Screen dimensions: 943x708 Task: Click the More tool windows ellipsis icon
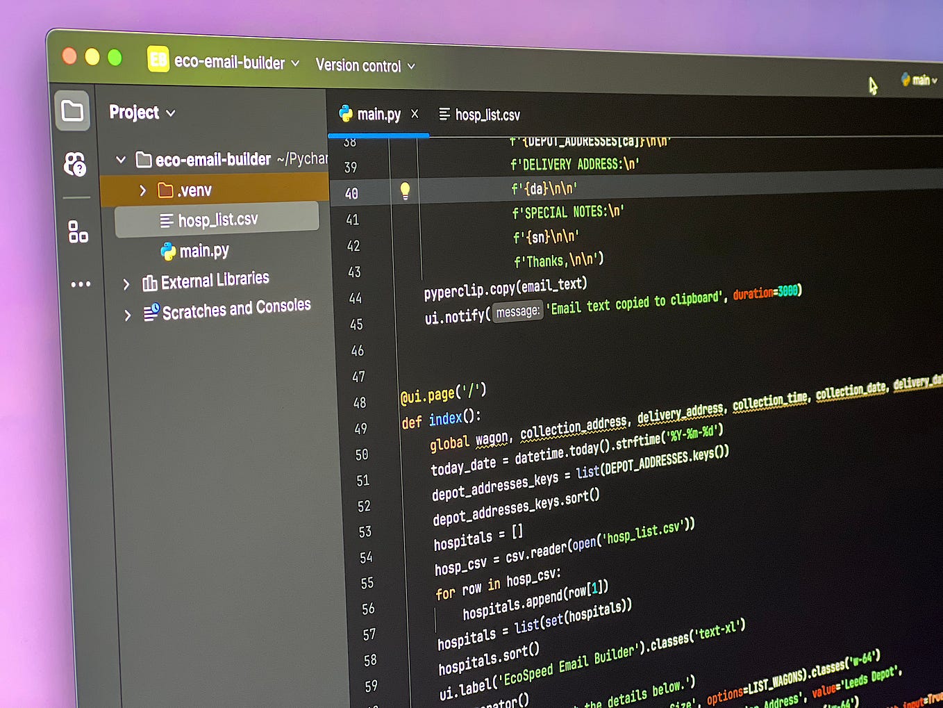[x=81, y=283]
